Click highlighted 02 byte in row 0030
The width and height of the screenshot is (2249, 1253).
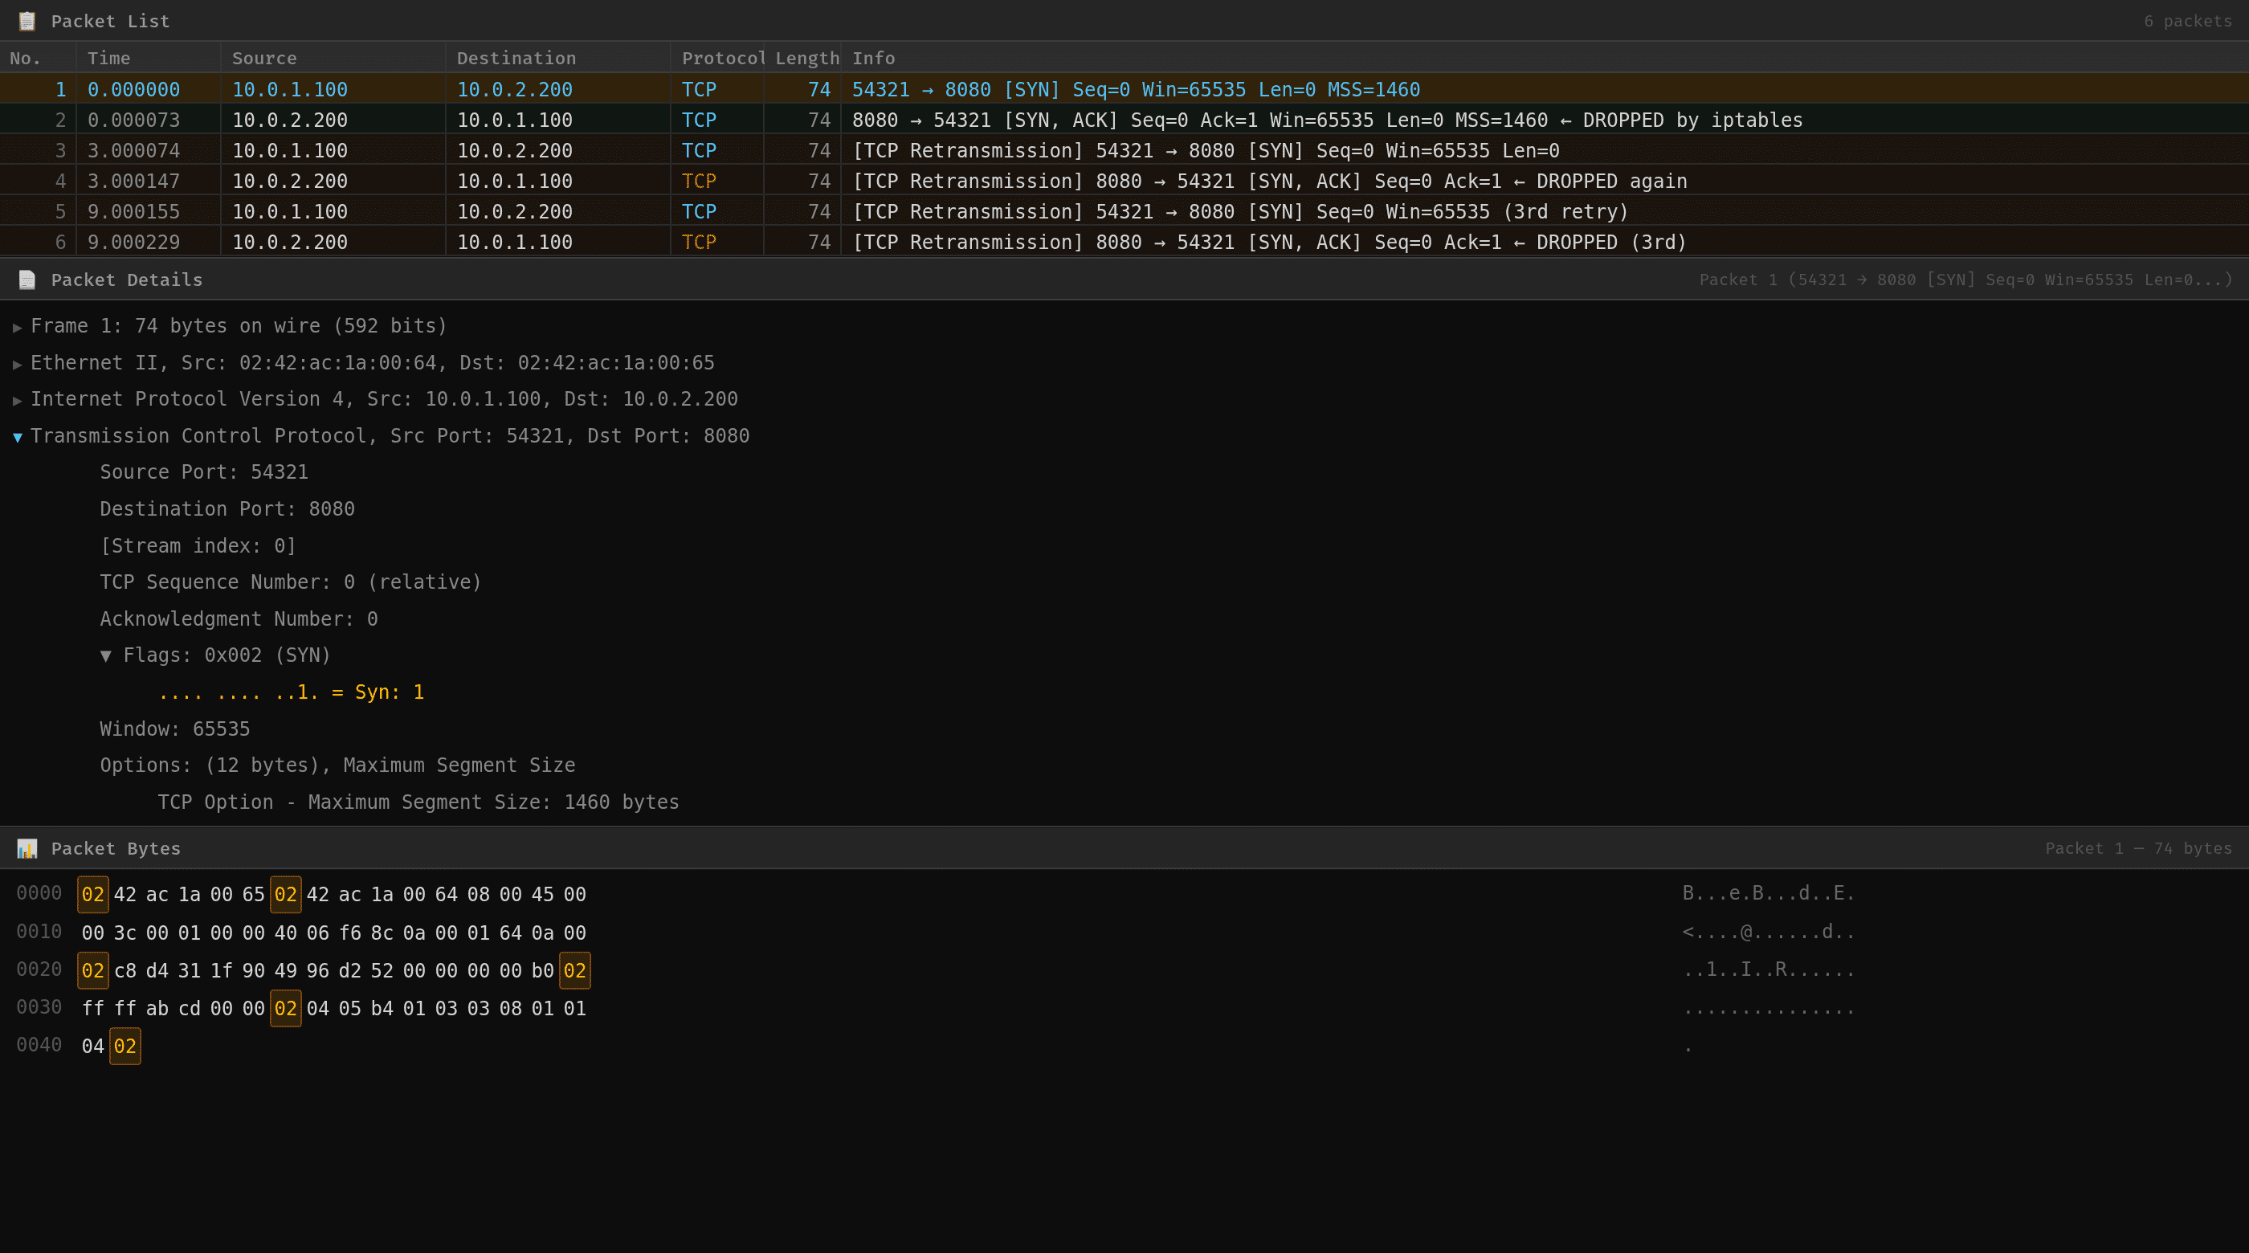coord(285,1008)
